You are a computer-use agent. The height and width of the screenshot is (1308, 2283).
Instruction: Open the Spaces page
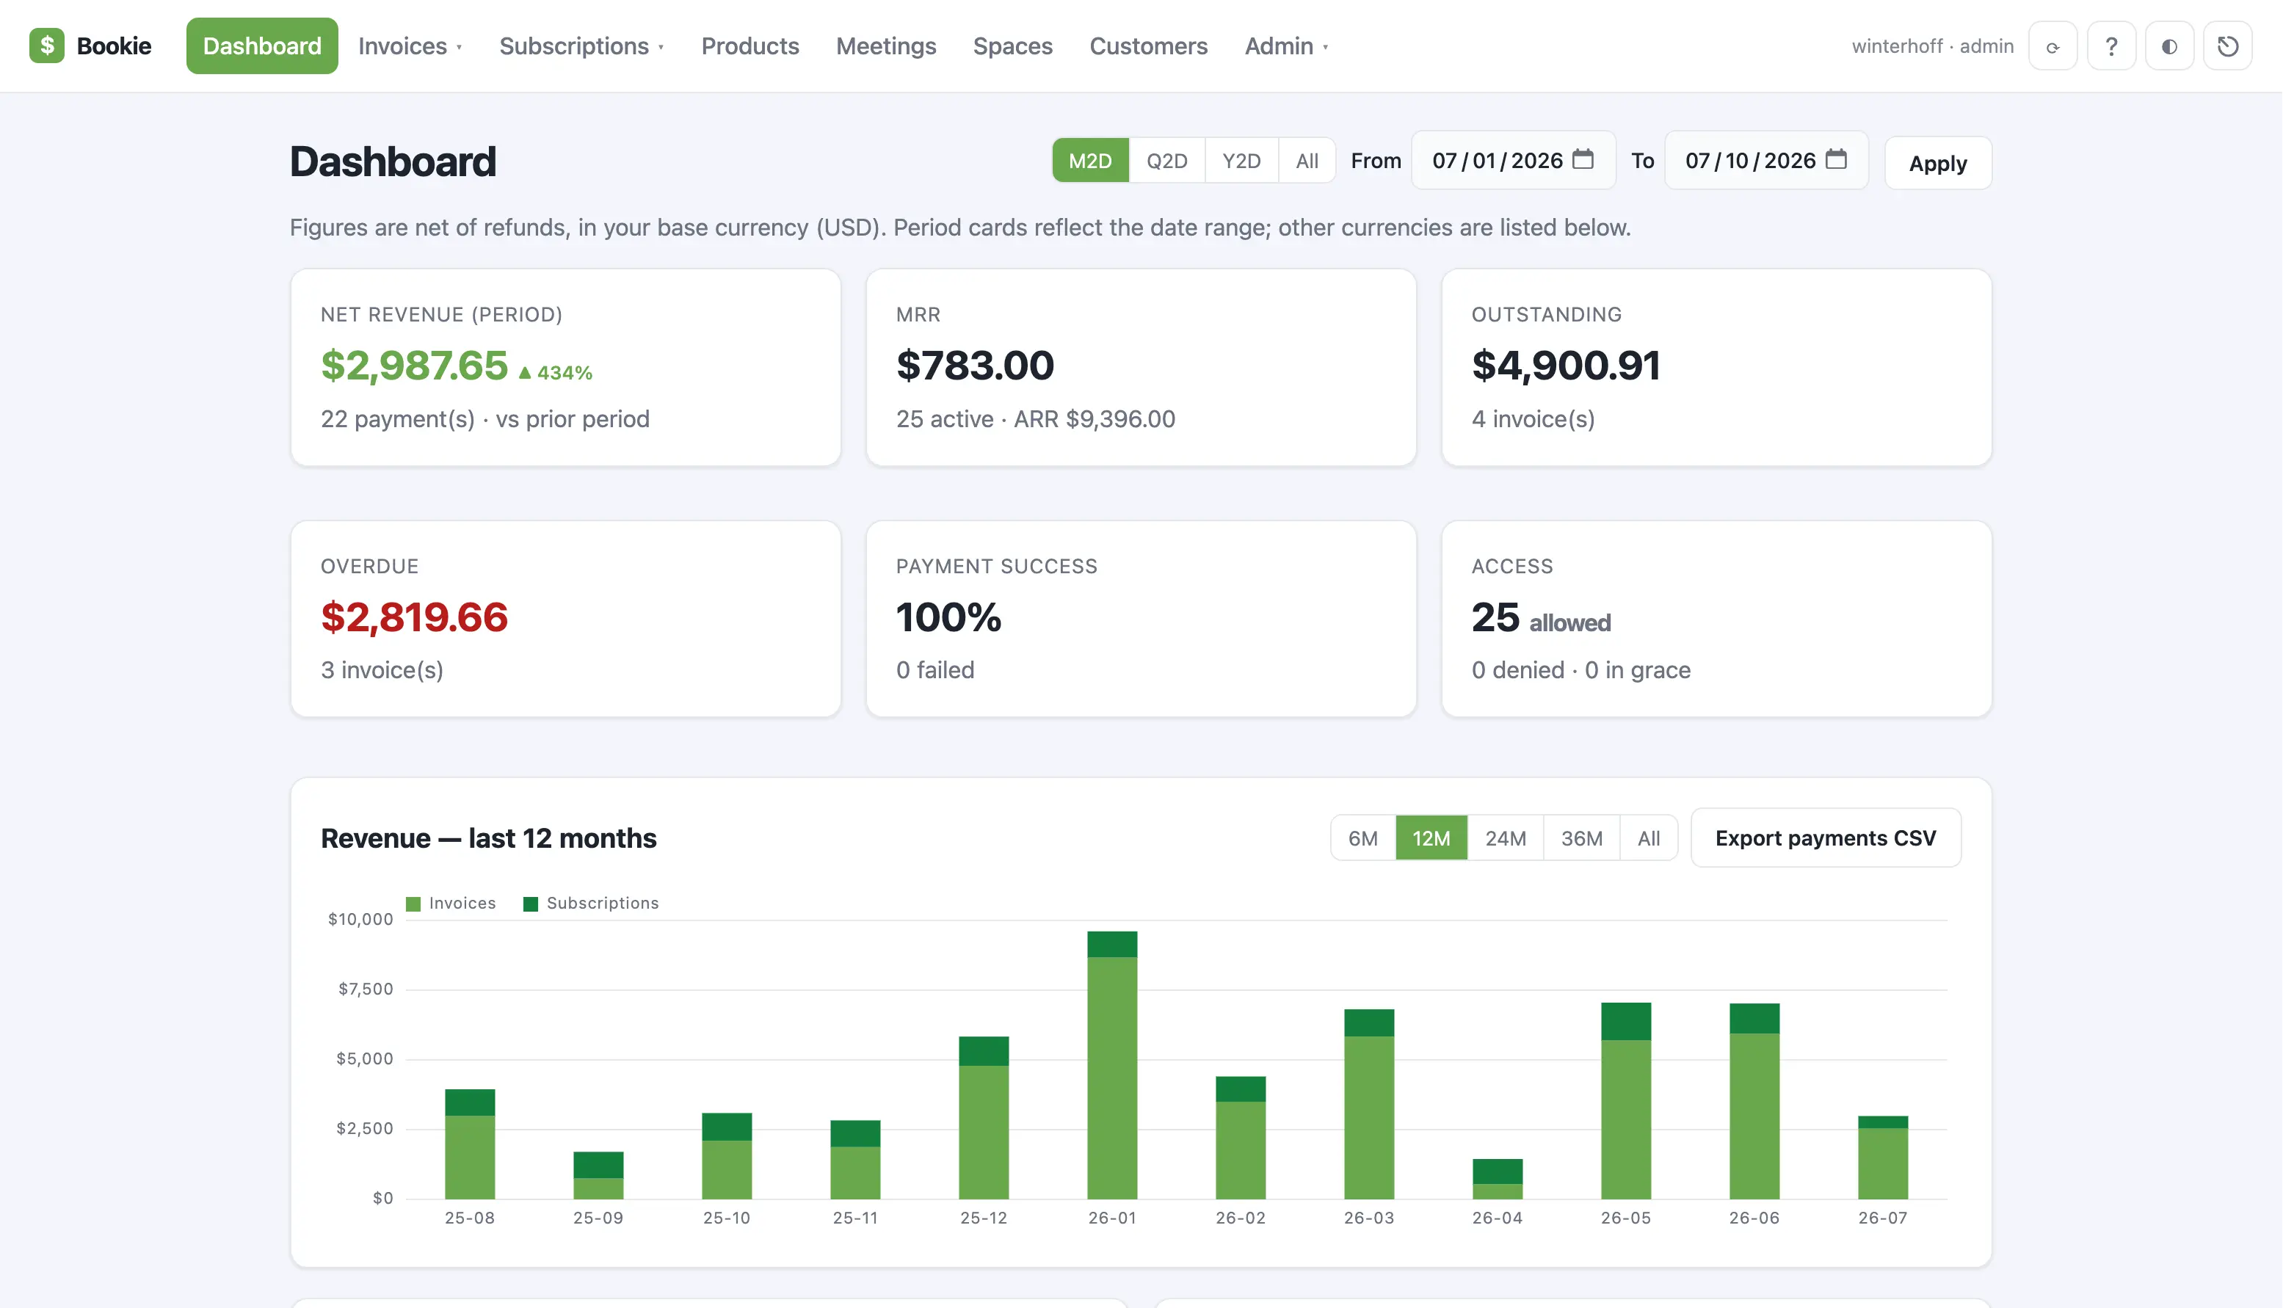tap(1012, 46)
